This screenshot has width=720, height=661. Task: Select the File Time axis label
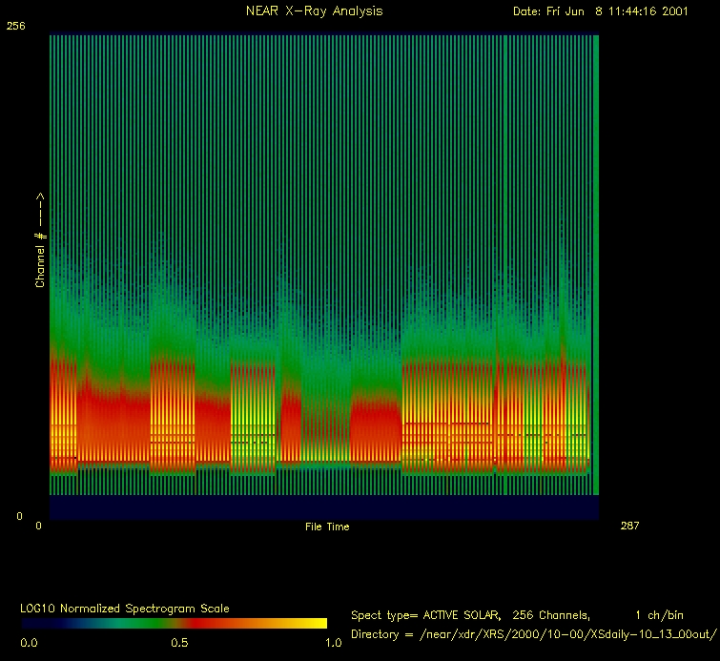pos(327,527)
